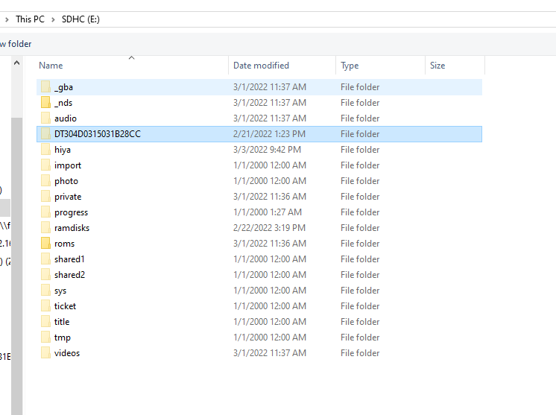Click date 2/21/2022 1:23 PM
The image size is (556, 415).
269,134
